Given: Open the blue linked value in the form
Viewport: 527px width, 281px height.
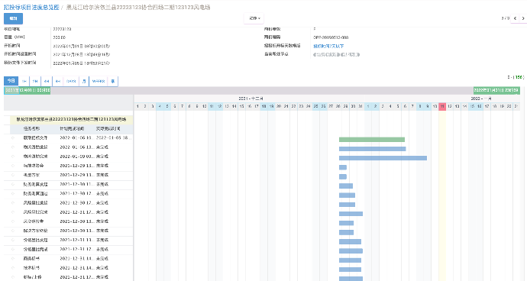Looking at the screenshot, I should pyautogui.click(x=328, y=46).
